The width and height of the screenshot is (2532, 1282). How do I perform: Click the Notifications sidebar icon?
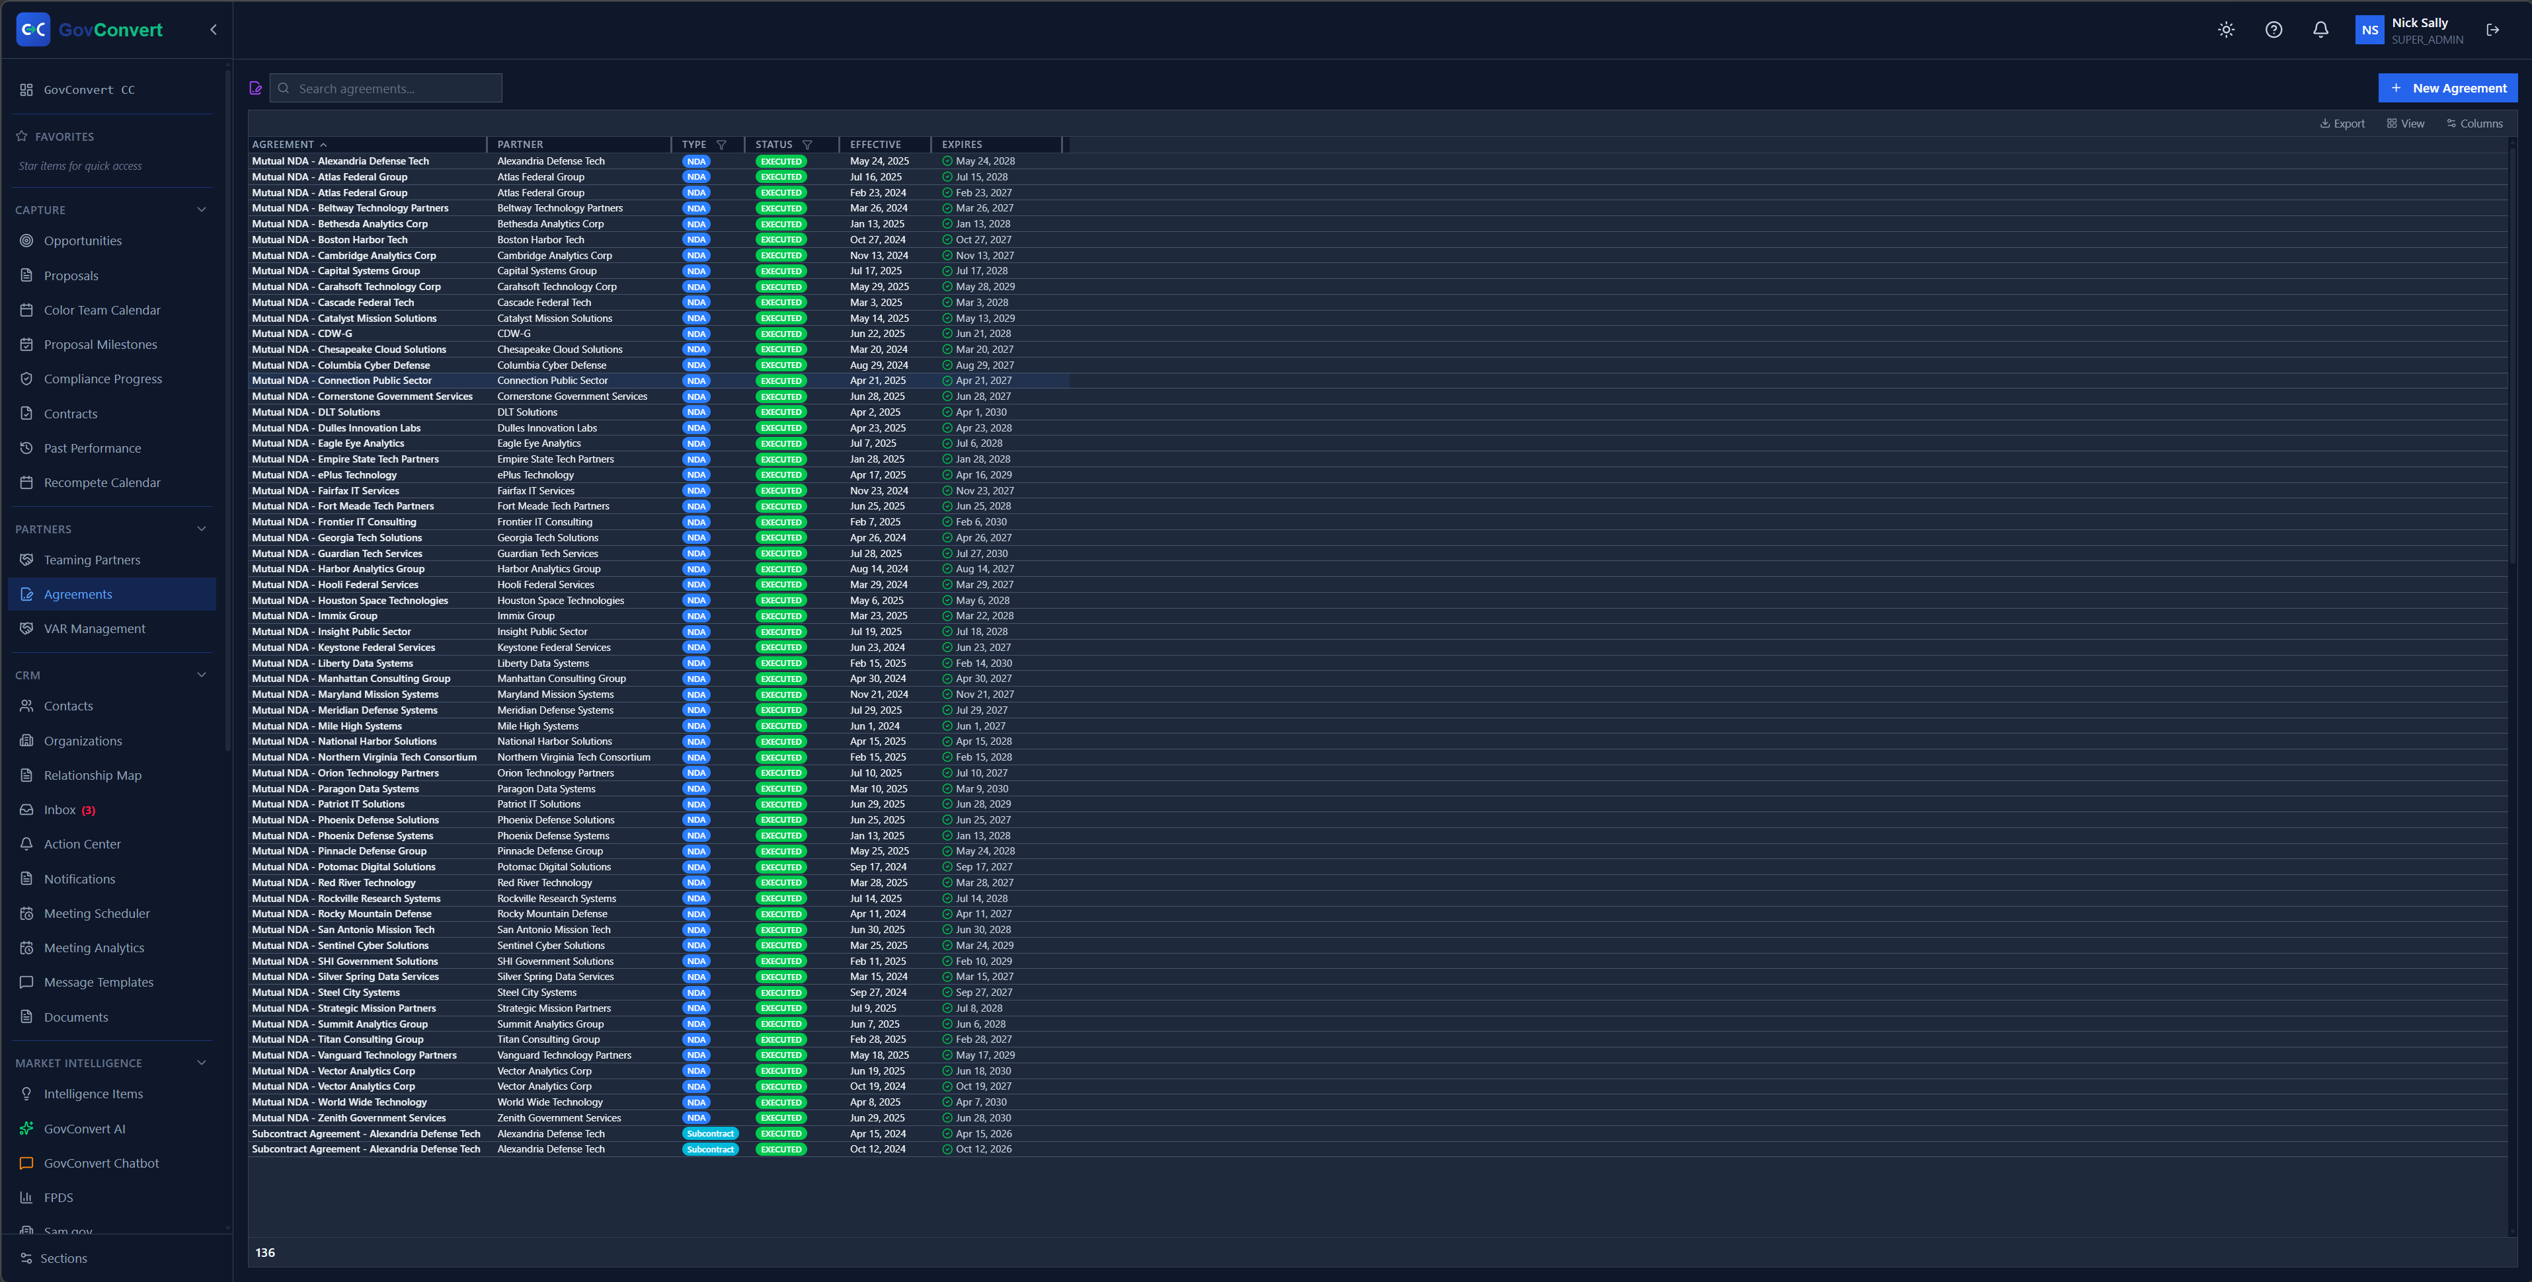(x=26, y=879)
